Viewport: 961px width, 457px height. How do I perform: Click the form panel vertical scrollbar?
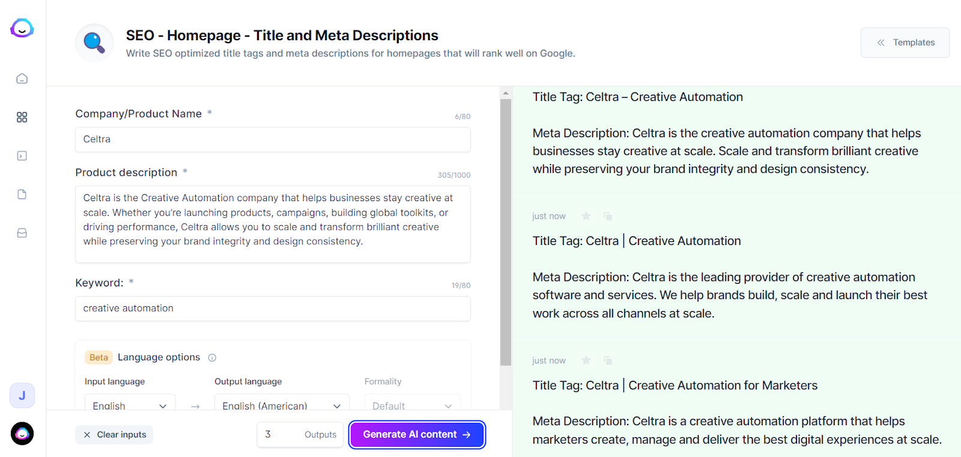click(506, 231)
